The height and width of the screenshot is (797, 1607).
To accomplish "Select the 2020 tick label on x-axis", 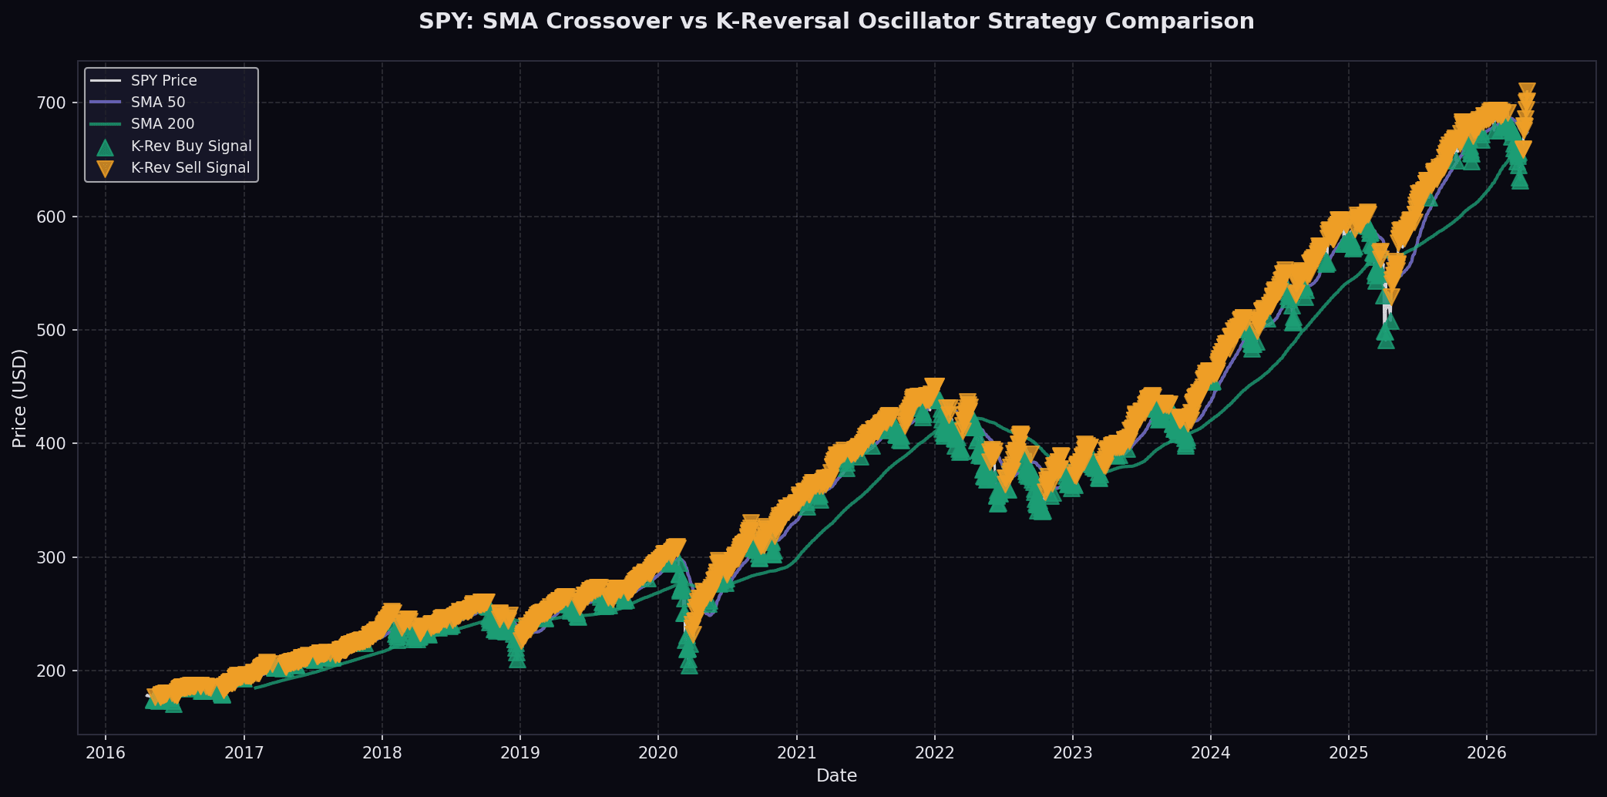I will tap(658, 752).
